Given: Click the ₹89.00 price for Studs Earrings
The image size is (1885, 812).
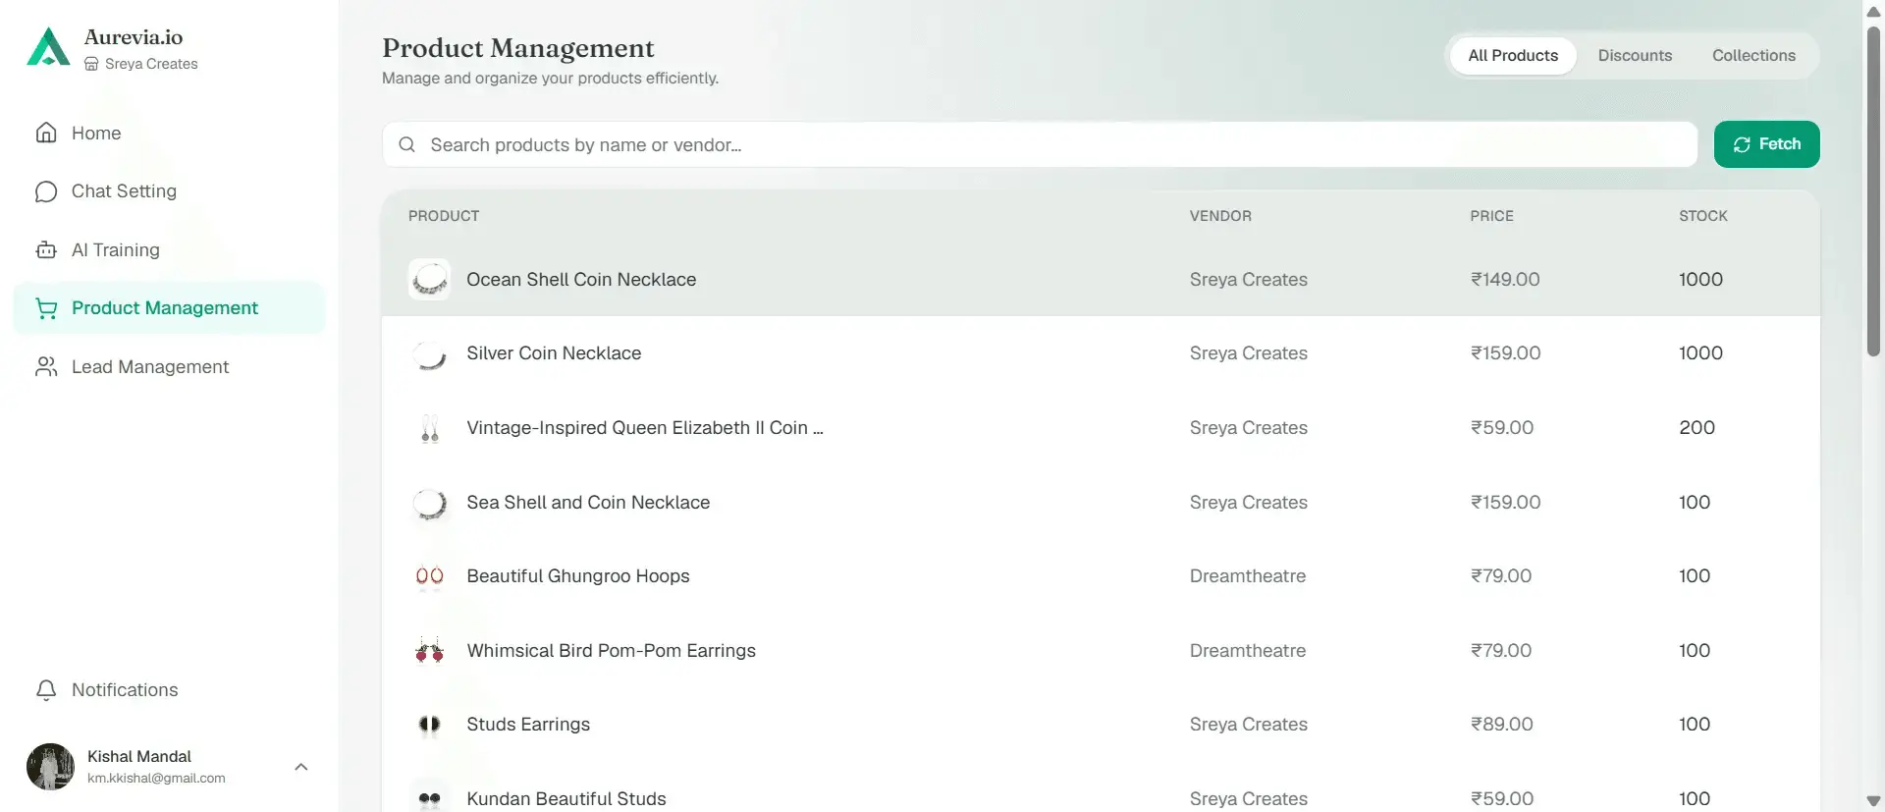Looking at the screenshot, I should (x=1501, y=725).
